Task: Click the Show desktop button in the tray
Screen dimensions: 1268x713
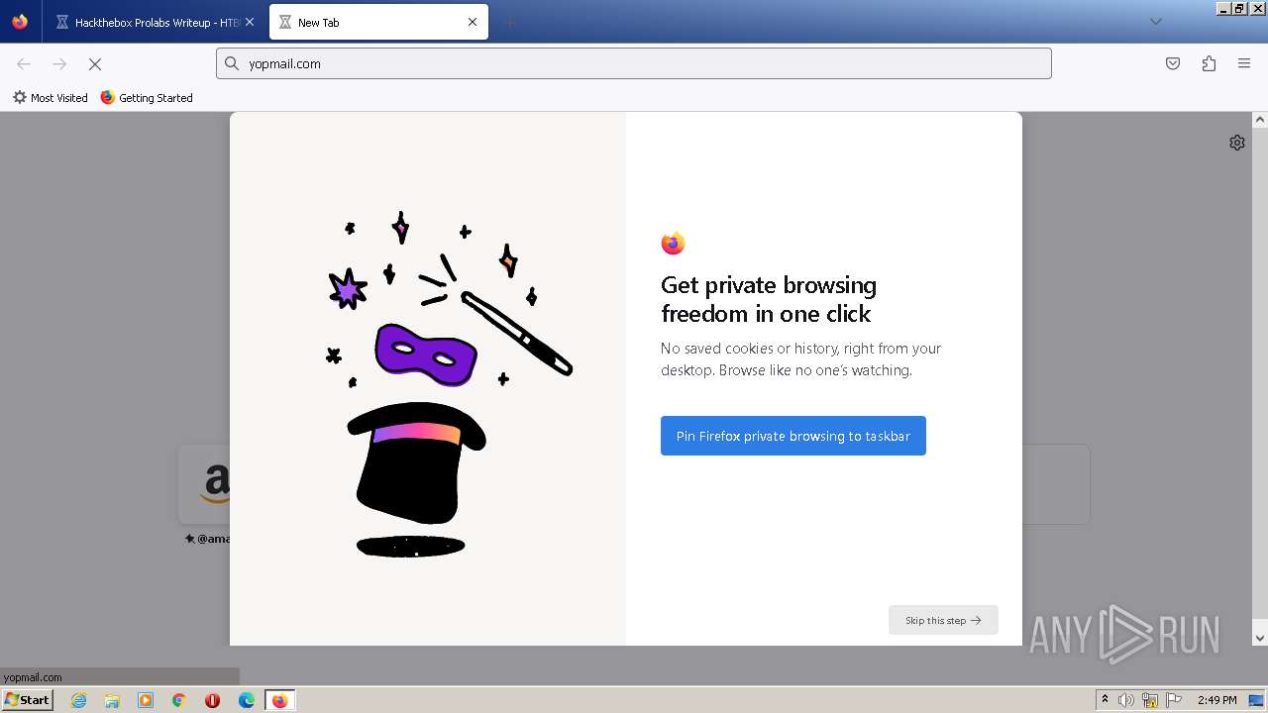Action: 1256,700
